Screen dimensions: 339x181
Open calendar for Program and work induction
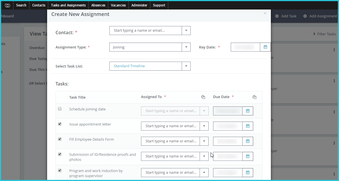[248, 173]
